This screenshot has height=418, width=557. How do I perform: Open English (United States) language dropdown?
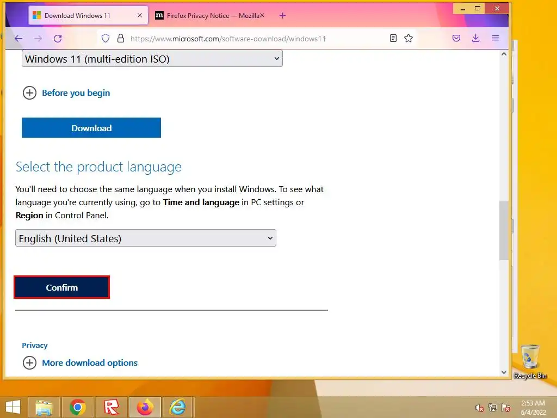(x=146, y=238)
